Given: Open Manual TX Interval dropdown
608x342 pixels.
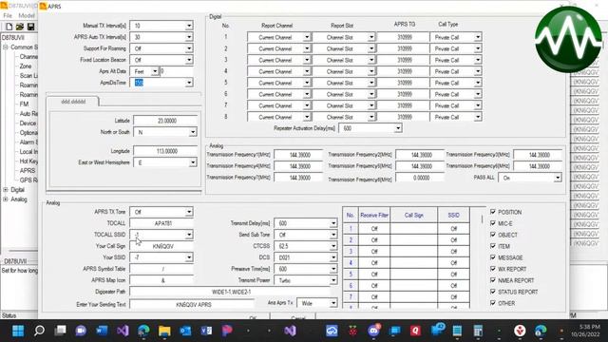Looking at the screenshot, I should click(189, 26).
